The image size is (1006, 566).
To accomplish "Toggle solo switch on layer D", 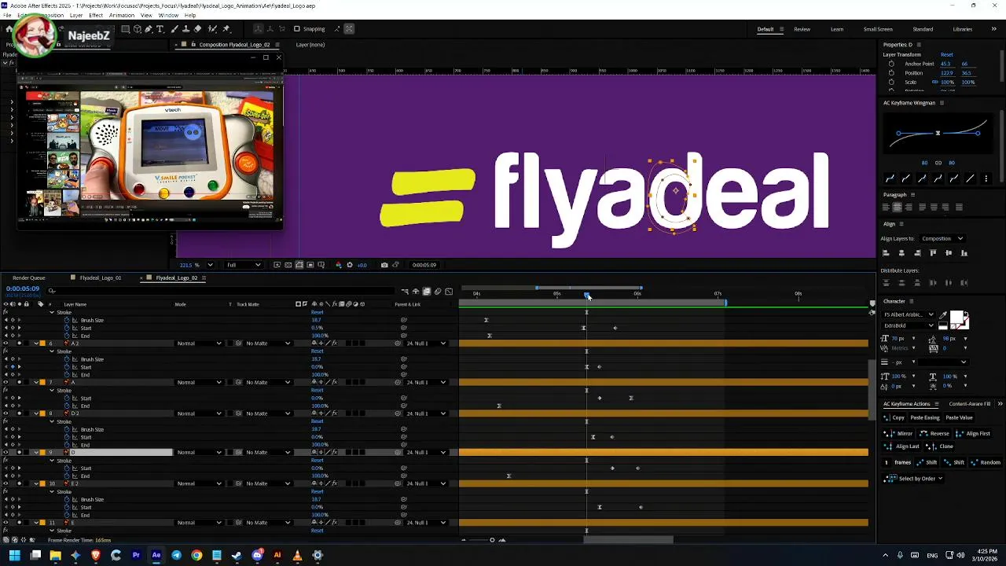I will pyautogui.click(x=19, y=452).
